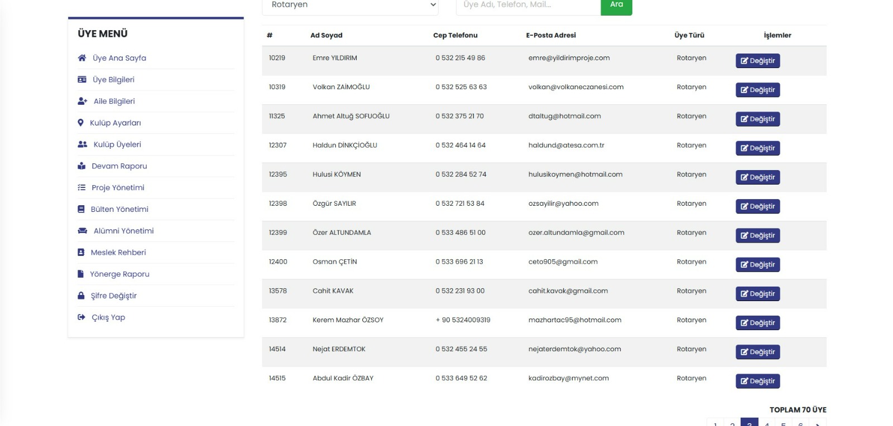Click the list icon for Proje Yönetimi
893x426 pixels.
[x=81, y=188]
